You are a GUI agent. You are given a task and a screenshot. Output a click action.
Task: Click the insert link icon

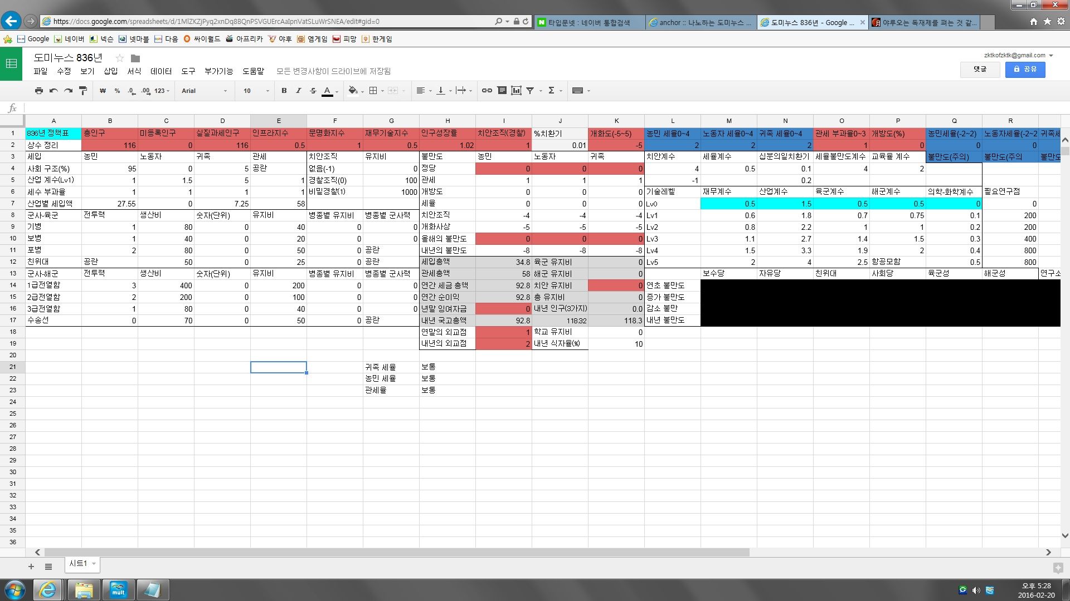(487, 91)
